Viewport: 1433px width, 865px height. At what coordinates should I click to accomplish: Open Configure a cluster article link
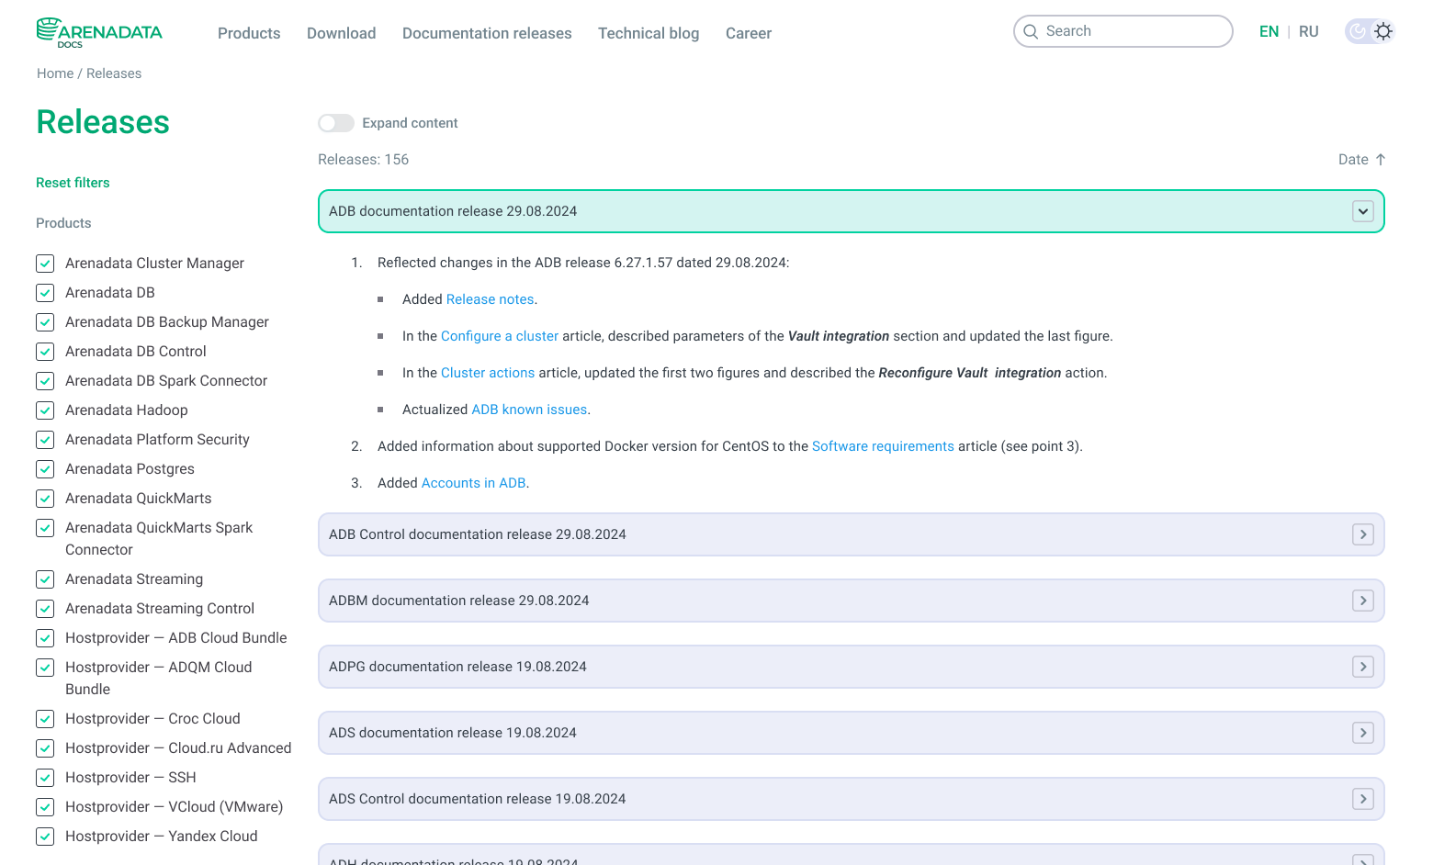[500, 336]
